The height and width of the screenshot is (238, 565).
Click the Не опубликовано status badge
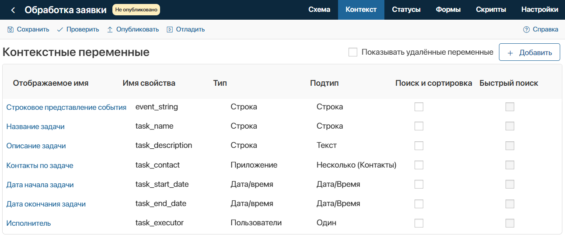click(x=136, y=10)
